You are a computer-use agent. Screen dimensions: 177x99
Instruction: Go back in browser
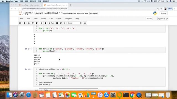(12, 9)
